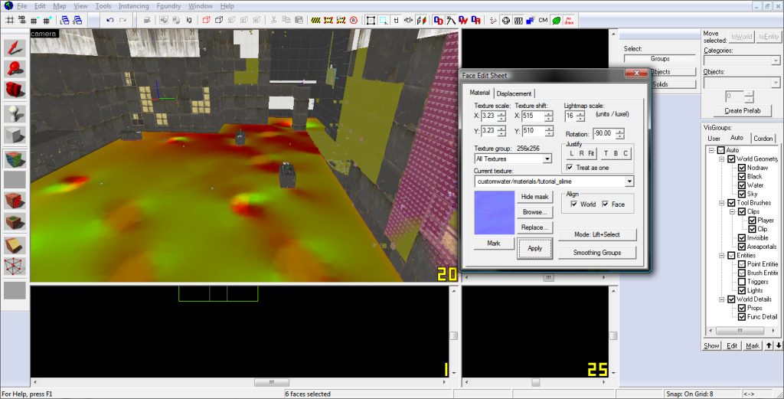This screenshot has height=399, width=784.
Task: Collapse the World Details tree node
Action: pos(722,299)
